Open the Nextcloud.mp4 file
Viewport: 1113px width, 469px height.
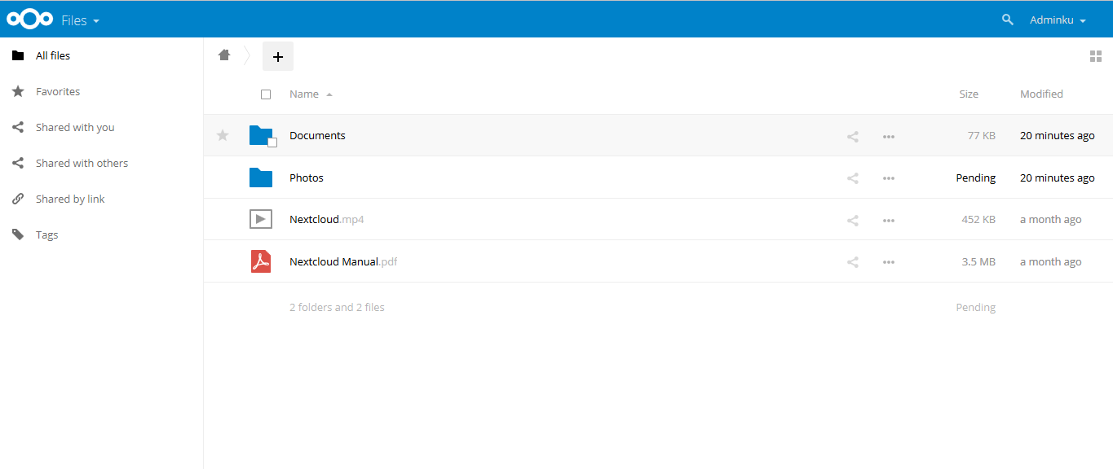(327, 220)
